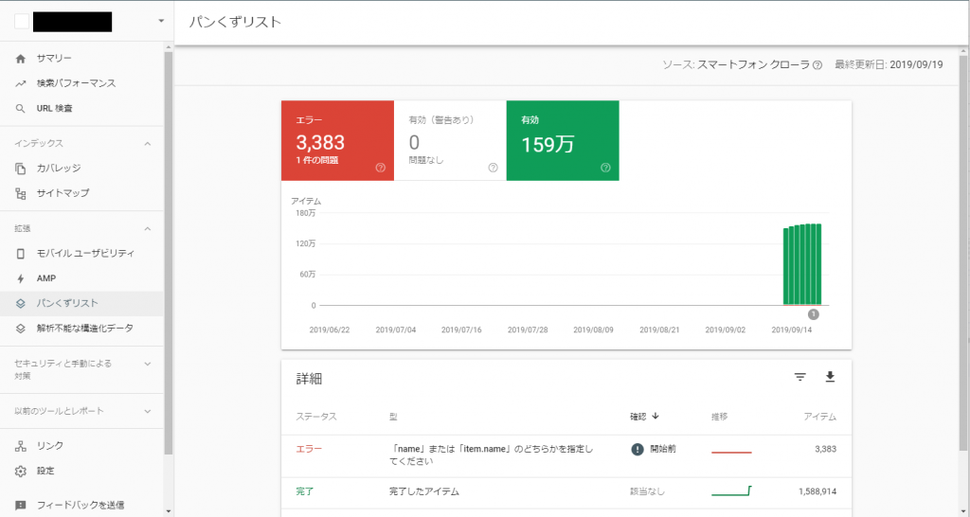This screenshot has width=970, height=517.
Task: Click help icon in green 有効 card
Action: tap(605, 168)
